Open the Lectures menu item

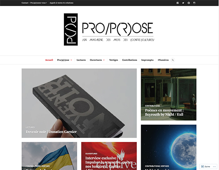[x=81, y=60]
